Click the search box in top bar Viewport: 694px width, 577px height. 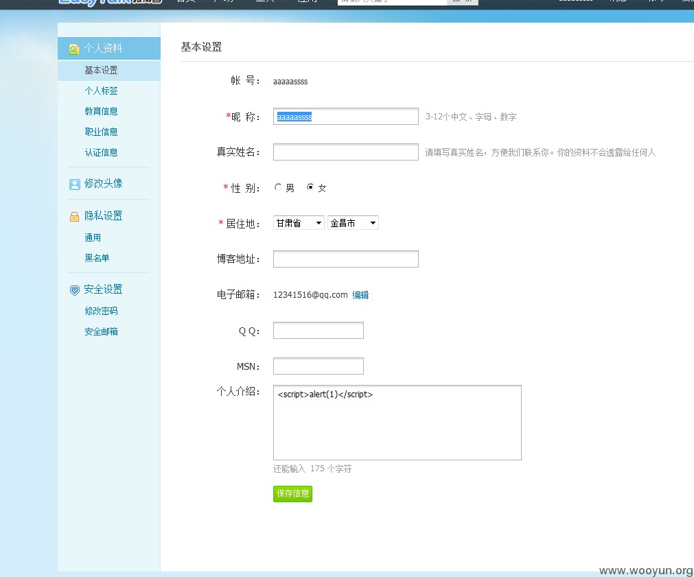tap(393, 2)
